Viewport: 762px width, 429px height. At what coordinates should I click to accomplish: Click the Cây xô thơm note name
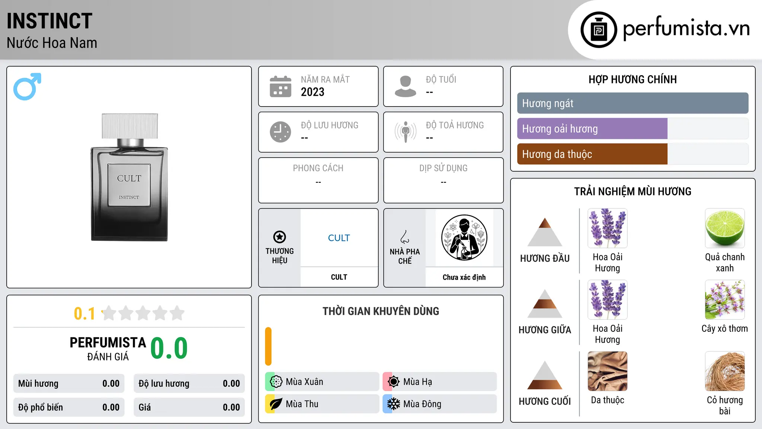pyautogui.click(x=725, y=328)
